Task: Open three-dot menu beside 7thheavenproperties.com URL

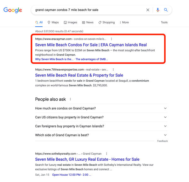Action: (113, 70)
